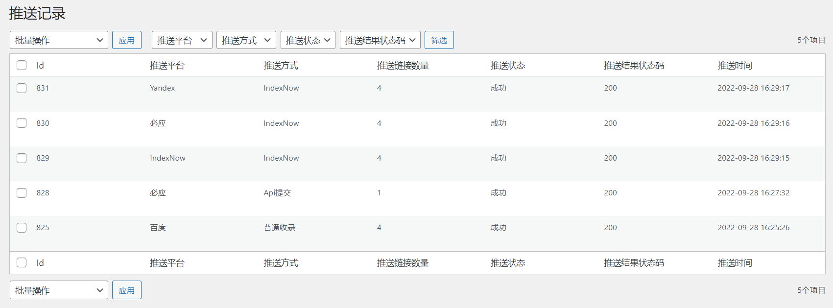Viewport: 833px width, 308px height.
Task: Tick the checkbox for record 828
Action: 22,192
